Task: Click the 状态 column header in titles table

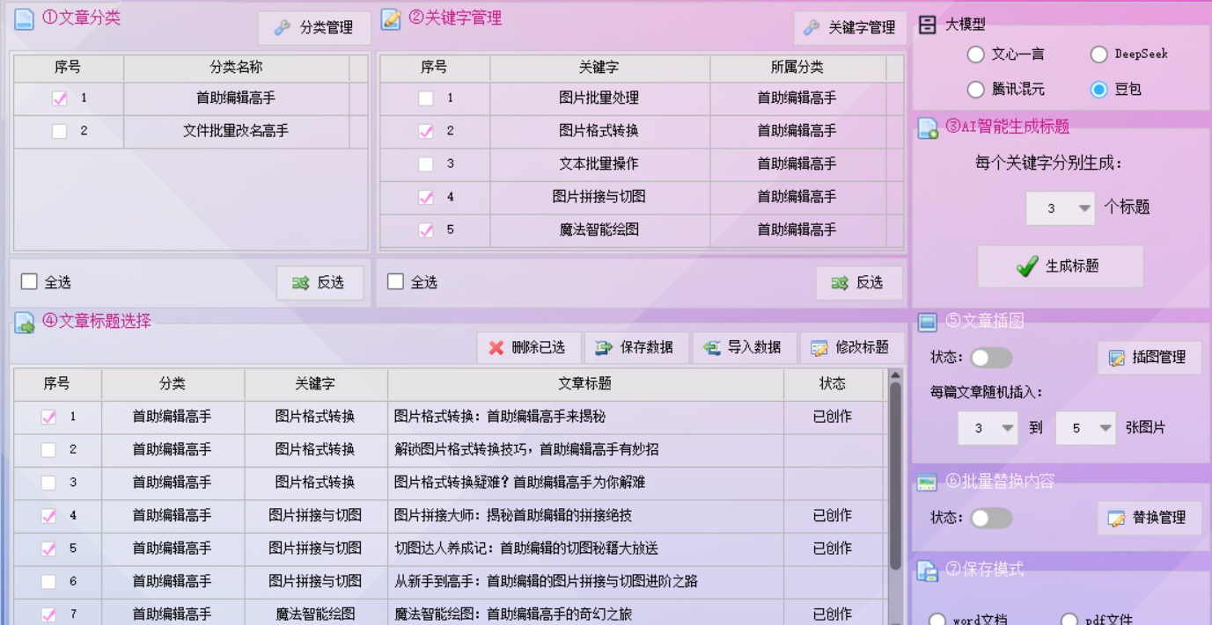Action: 833,384
